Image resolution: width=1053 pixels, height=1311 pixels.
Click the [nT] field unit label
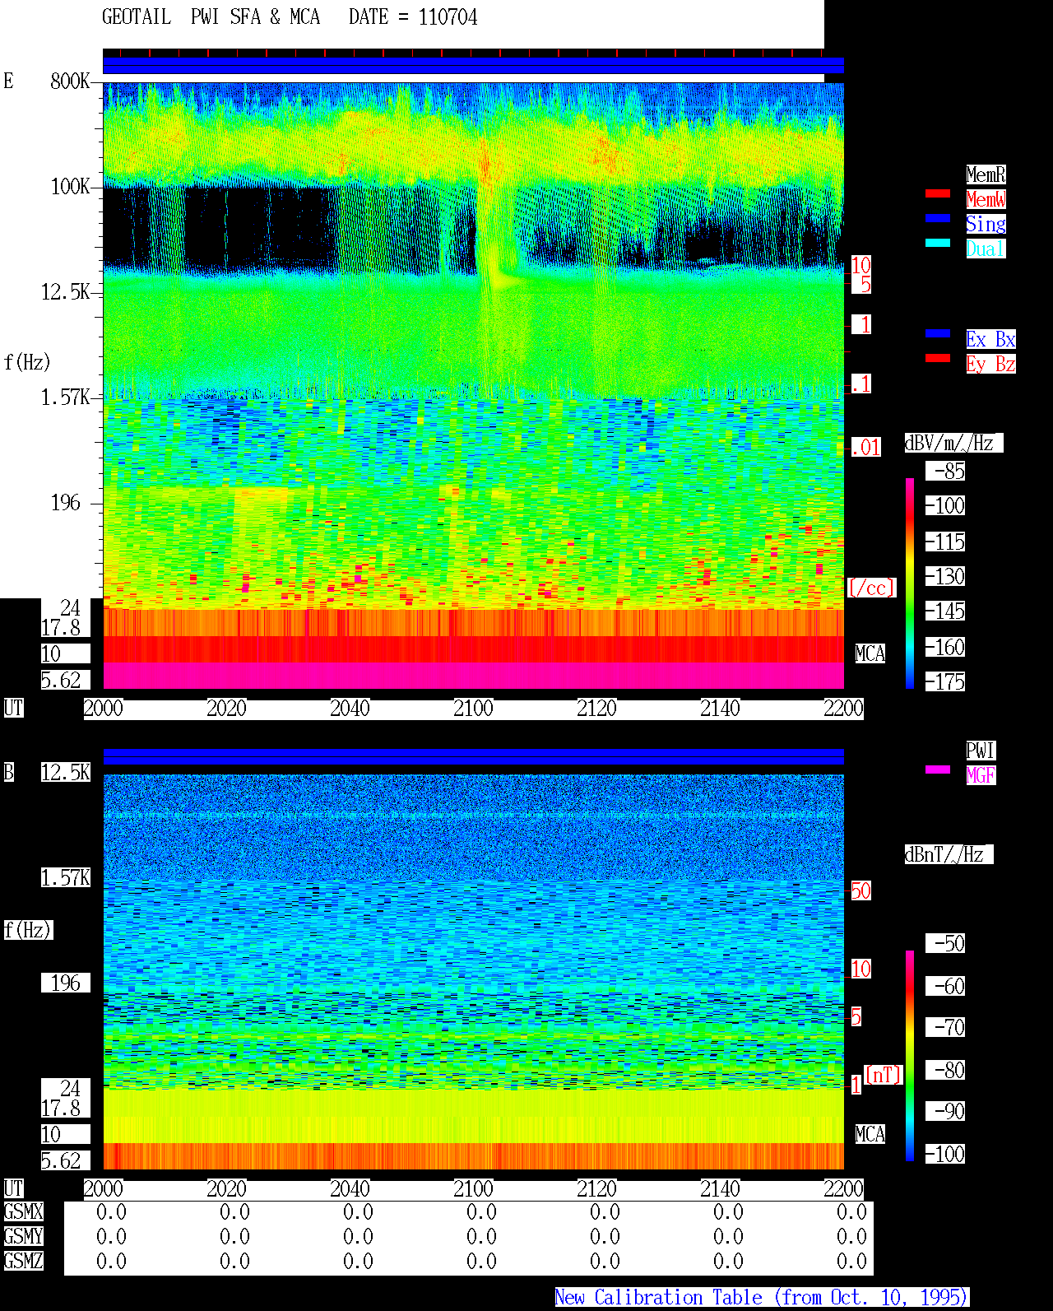coord(884,1075)
